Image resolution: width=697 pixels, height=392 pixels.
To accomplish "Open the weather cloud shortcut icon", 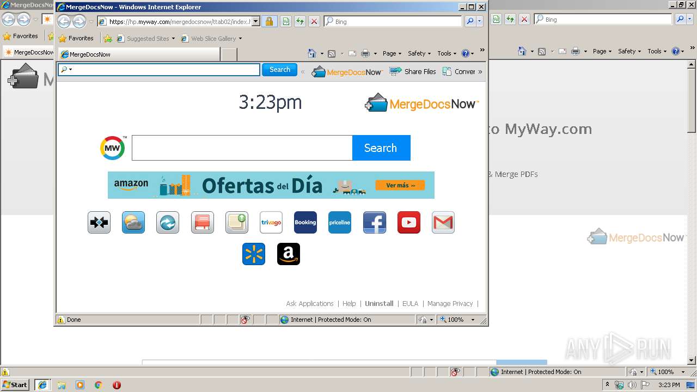I will click(133, 222).
